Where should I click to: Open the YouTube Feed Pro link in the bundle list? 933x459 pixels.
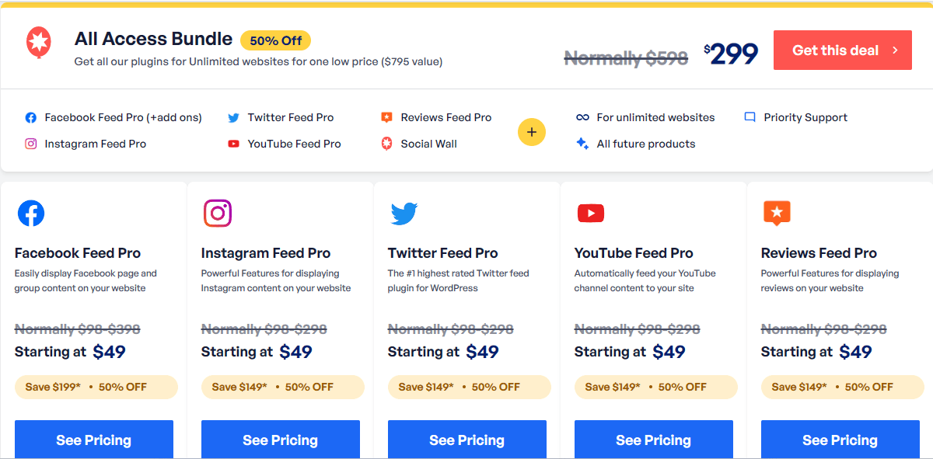click(294, 144)
